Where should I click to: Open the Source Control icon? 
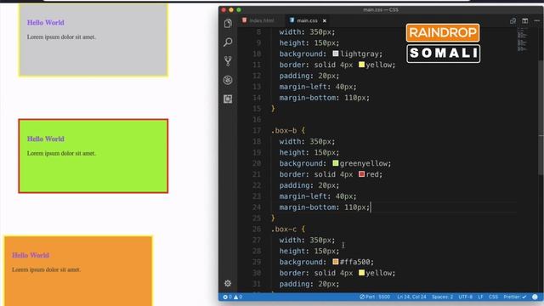click(228, 61)
